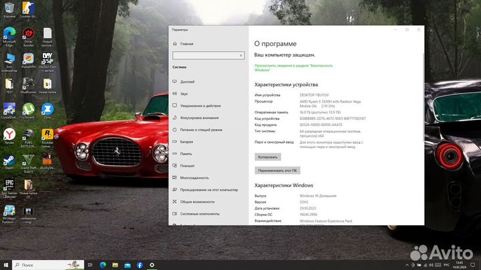The height and width of the screenshot is (270, 481).
Task: Launch uTorrent from desktop
Action: click(x=28, y=111)
